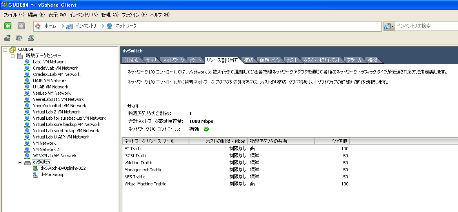Image resolution: width=458 pixels, height=212 pixels.
Task: Open the プラグイン menu
Action: (x=134, y=15)
